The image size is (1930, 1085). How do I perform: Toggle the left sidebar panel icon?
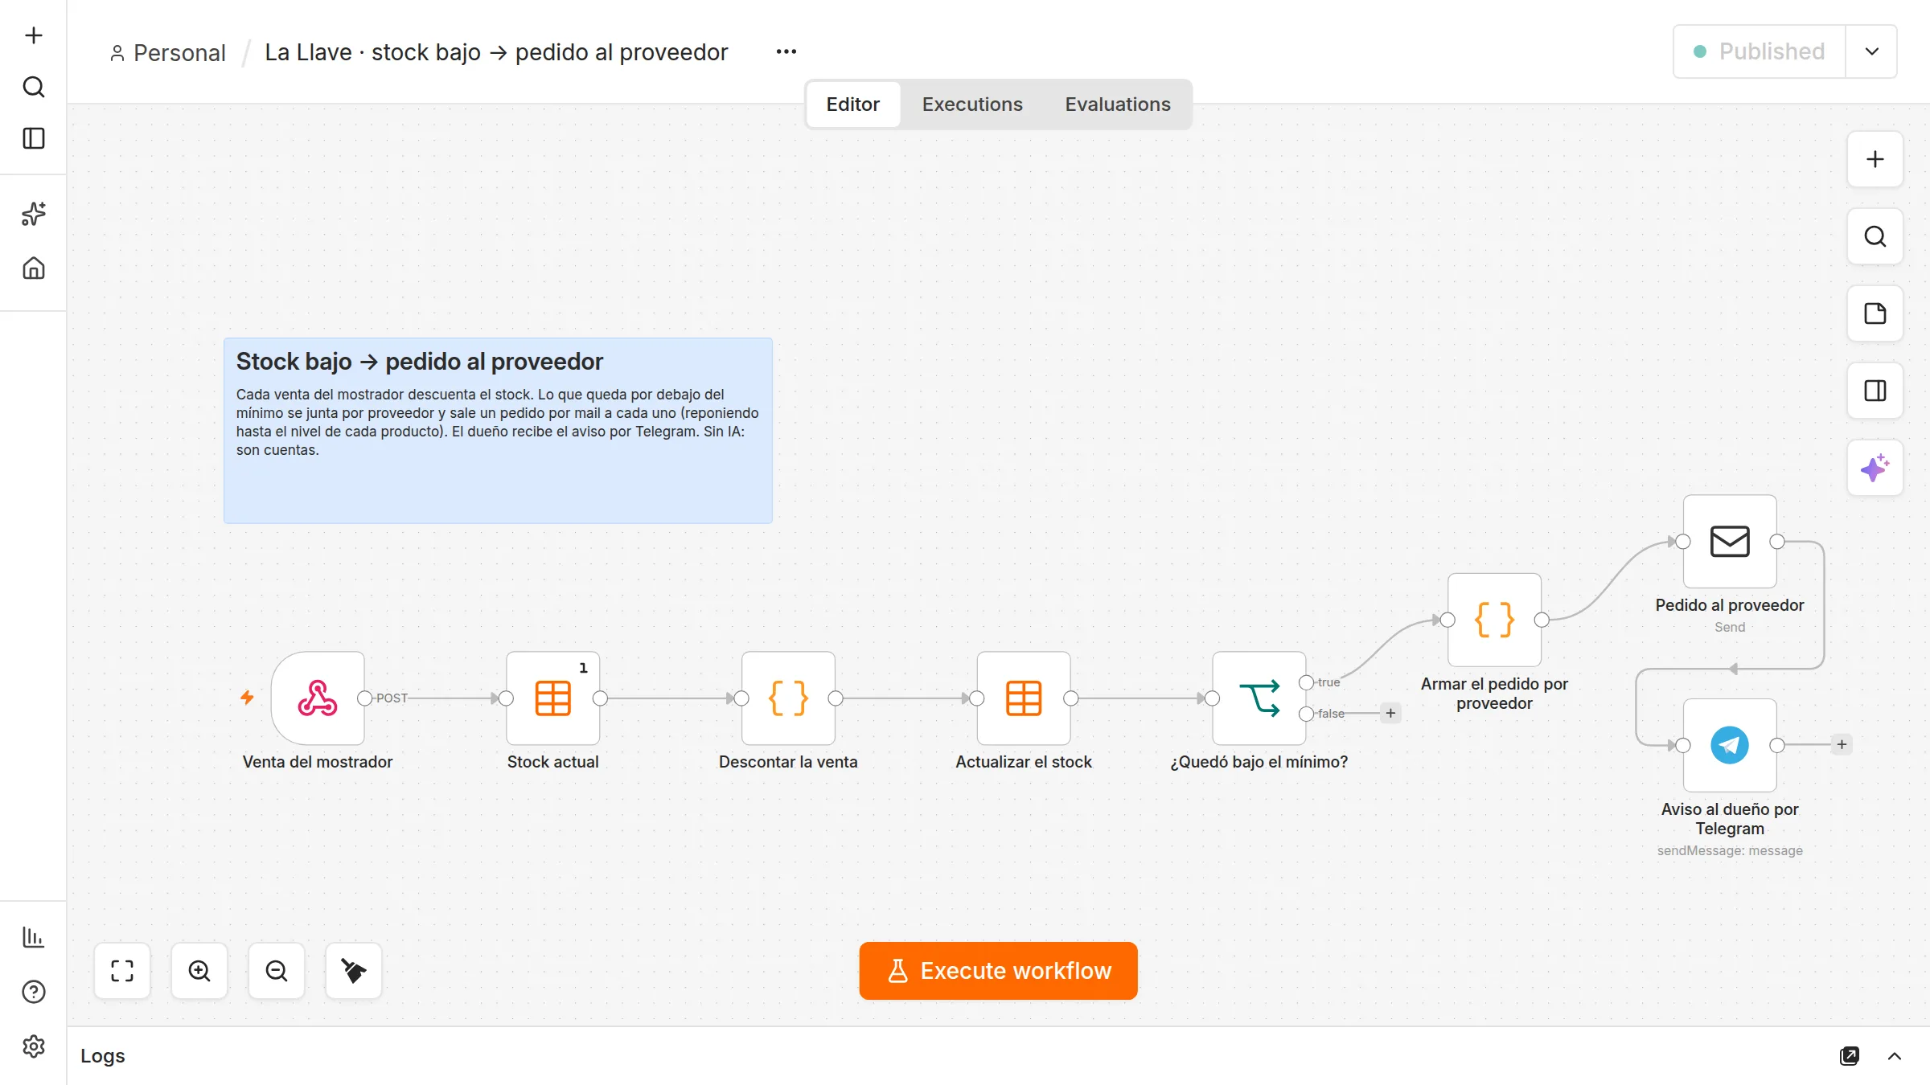click(34, 138)
